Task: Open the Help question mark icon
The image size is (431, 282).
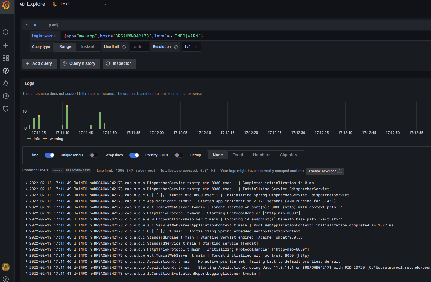Action: (x=5, y=279)
